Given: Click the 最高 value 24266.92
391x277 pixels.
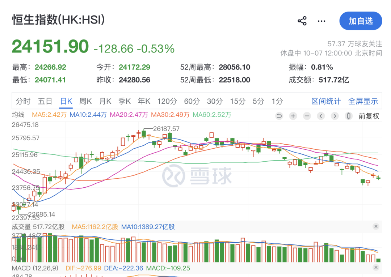Looking at the screenshot, I should [x=50, y=67].
